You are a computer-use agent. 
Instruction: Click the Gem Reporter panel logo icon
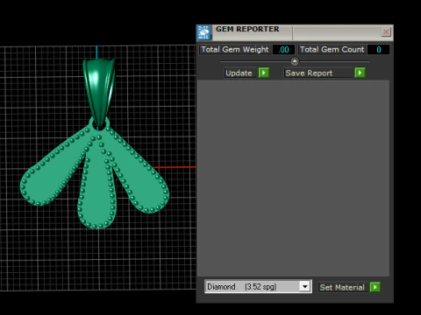[x=203, y=32]
